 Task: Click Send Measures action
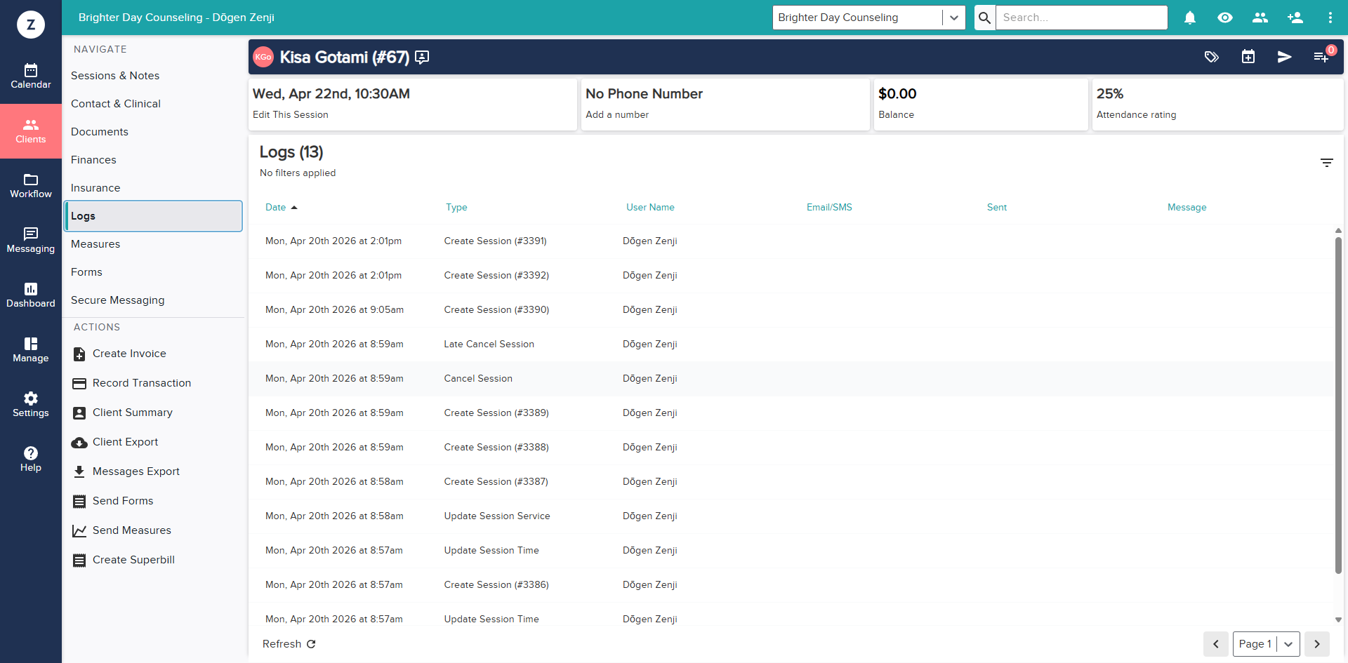[x=121, y=530]
